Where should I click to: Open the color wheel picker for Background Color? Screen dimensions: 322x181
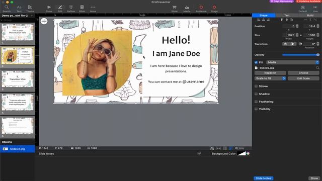(248, 153)
